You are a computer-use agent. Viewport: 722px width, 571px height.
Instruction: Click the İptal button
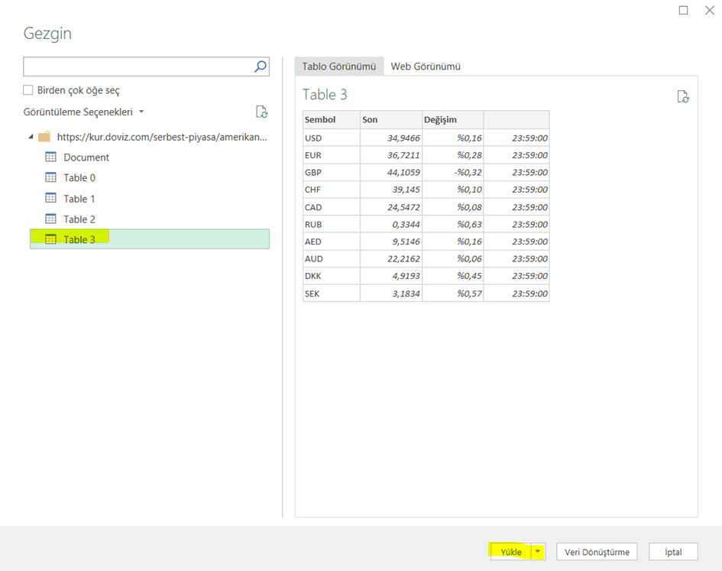[673, 552]
